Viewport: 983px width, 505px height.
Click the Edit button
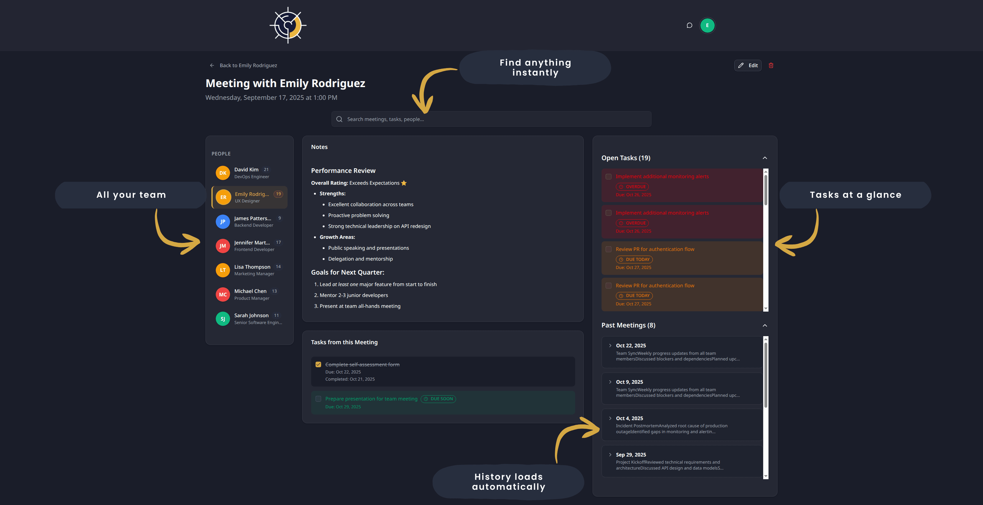[x=748, y=65]
